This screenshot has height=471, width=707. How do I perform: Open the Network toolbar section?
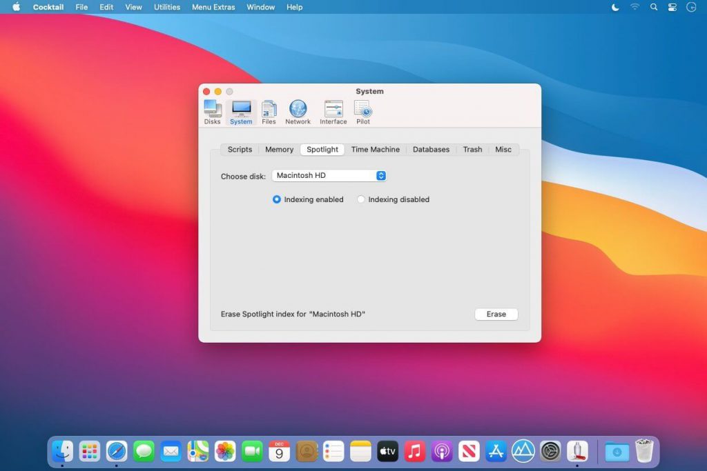pyautogui.click(x=298, y=112)
